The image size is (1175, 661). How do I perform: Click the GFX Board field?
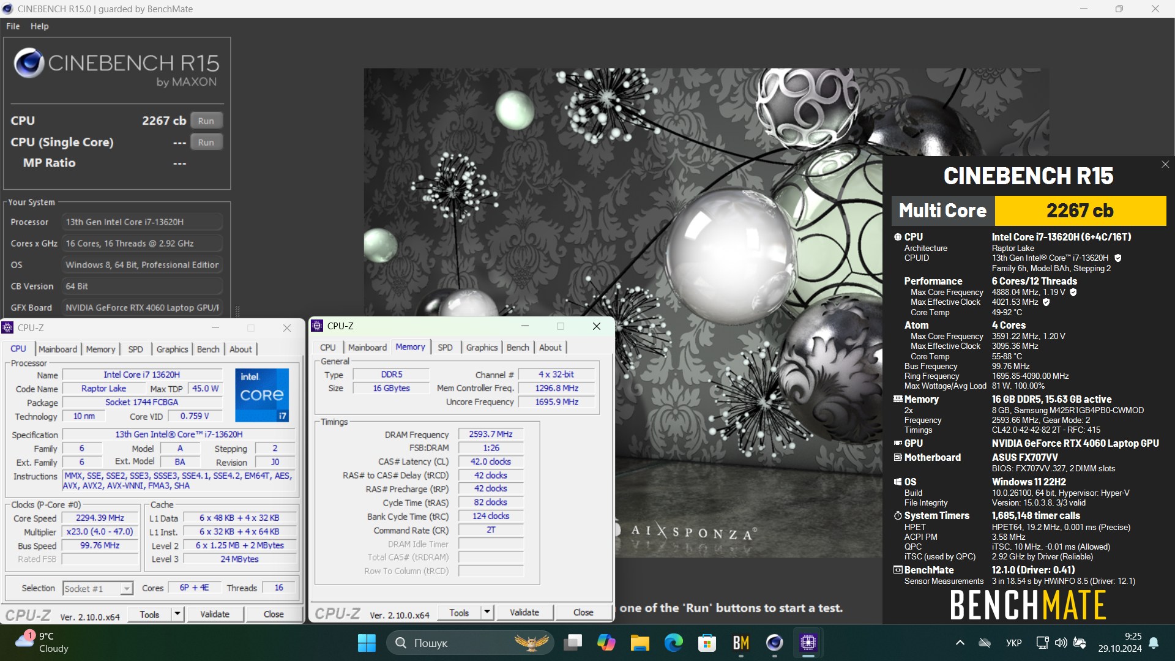(143, 308)
